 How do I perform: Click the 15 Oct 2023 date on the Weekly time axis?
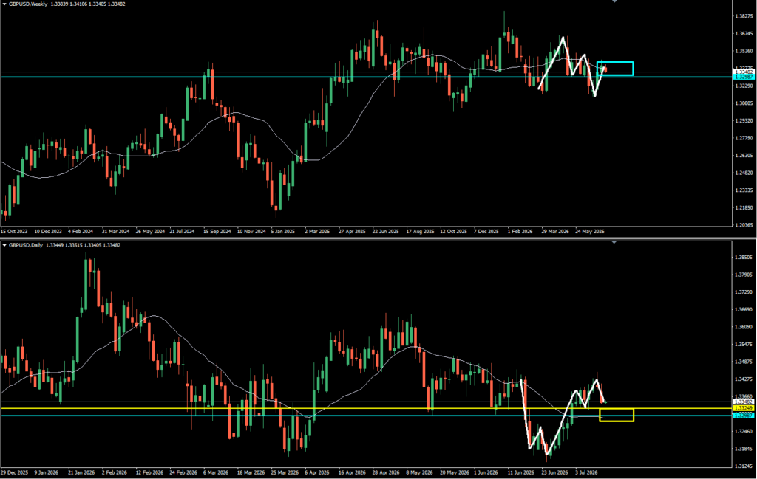[14, 231]
